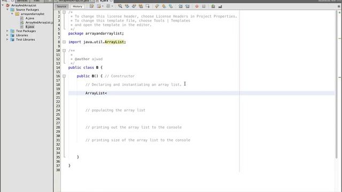The height and width of the screenshot is (192, 342).
Task: Click the "// populaitng the array list" comment
Action: pyautogui.click(x=115, y=110)
